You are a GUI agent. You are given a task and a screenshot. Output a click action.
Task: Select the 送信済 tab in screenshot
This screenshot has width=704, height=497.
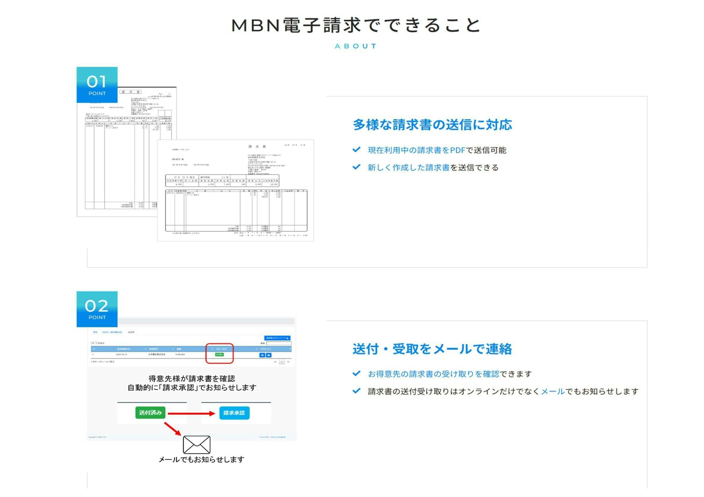(131, 332)
